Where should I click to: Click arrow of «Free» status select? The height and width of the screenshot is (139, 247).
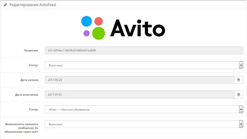pyautogui.click(x=241, y=110)
